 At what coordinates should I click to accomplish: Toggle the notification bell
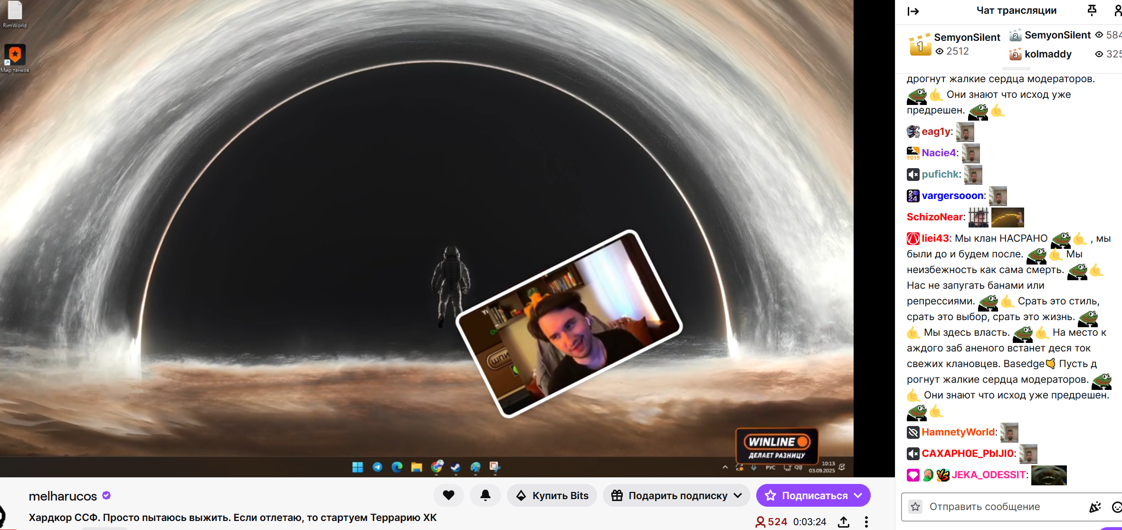tap(485, 495)
